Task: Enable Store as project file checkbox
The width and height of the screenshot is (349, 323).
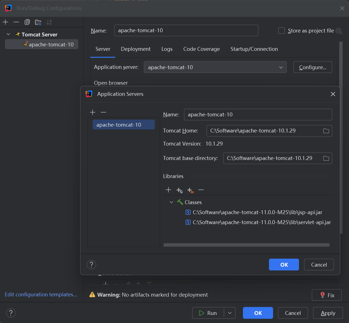Action: [281, 31]
